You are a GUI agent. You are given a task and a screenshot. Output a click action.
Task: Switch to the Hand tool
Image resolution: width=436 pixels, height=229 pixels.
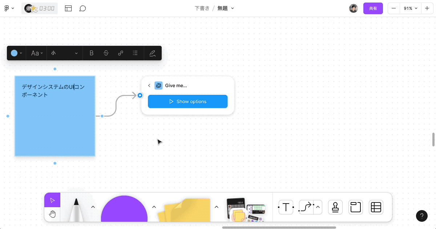(52, 214)
